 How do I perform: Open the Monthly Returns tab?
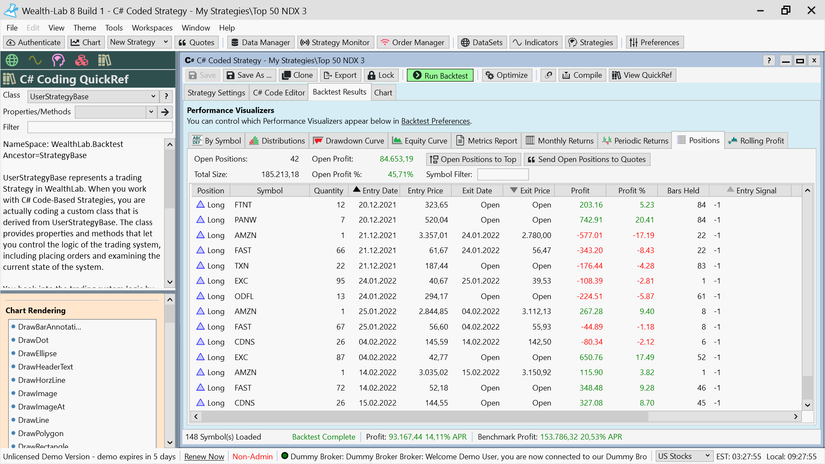click(560, 140)
